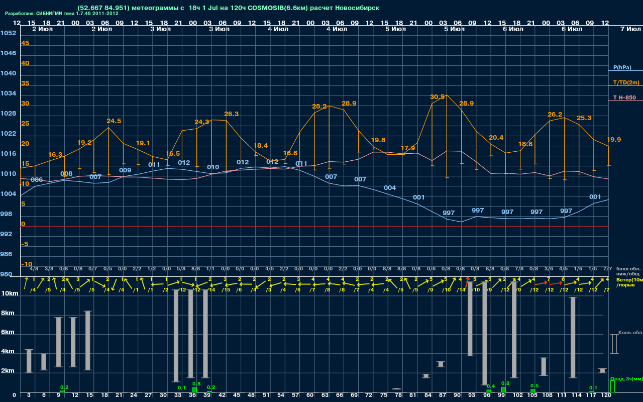Click the pressure label 010
The height and width of the screenshot is (402, 643).
[x=213, y=167]
